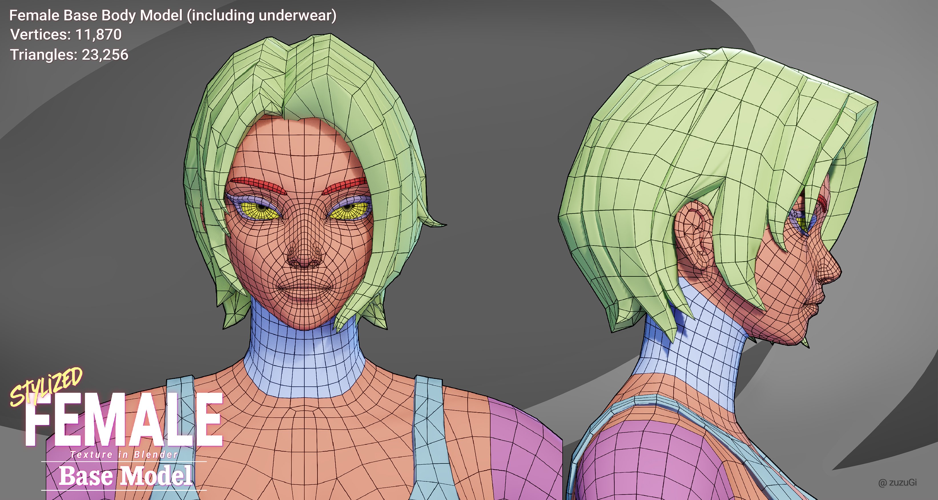Click the "@ zuzuGi" watermark text
This screenshot has height=500, width=938.
click(x=897, y=483)
